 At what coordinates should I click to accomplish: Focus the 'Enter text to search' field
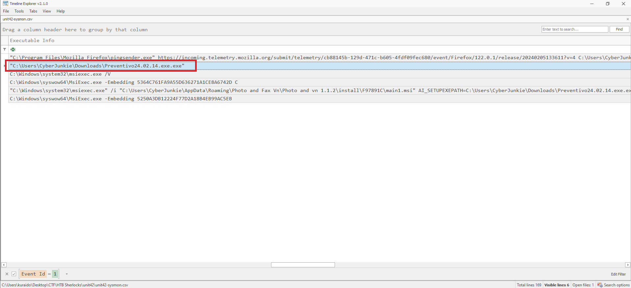tap(574, 29)
